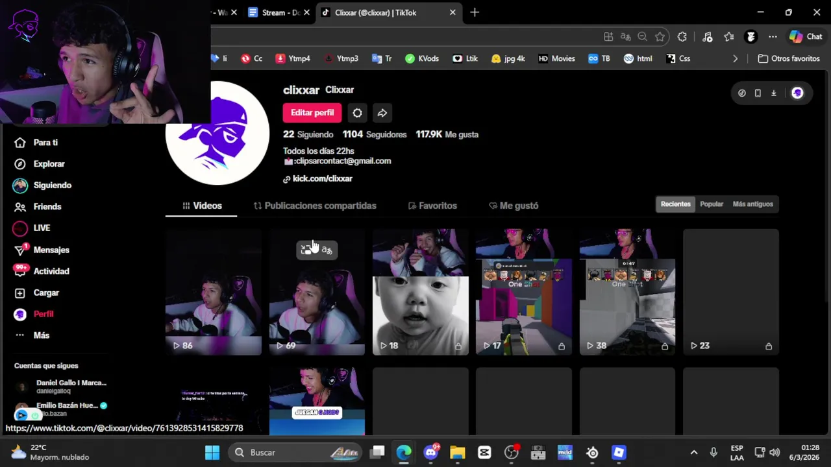
Task: Switch to Publicaciones compartidas tab
Action: (x=315, y=206)
